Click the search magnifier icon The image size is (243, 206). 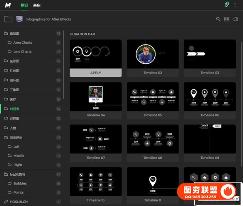pyautogui.click(x=218, y=19)
